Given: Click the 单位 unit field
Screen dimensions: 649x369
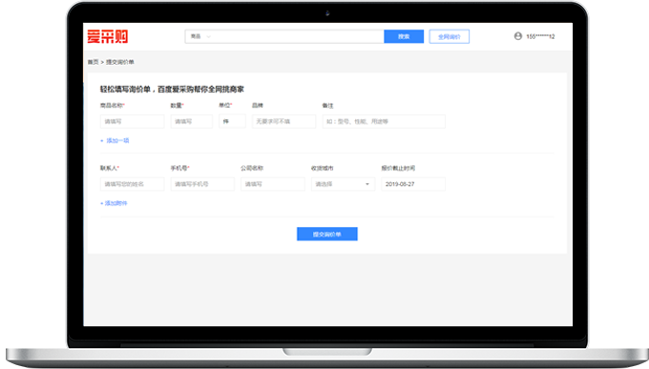Looking at the screenshot, I should [x=232, y=121].
